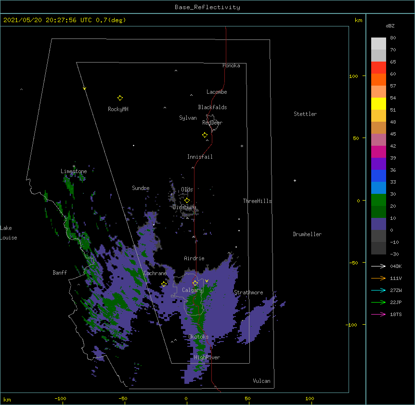Click the dBZ legend heading
Screen dimensions: 415x405
pyautogui.click(x=390, y=25)
